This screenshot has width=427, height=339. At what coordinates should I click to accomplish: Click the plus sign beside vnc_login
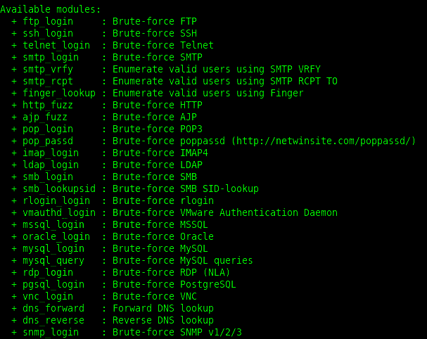tap(14, 296)
